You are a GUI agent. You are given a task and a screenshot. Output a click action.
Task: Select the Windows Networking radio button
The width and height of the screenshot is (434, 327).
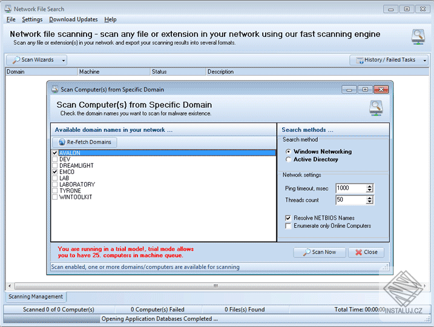pyautogui.click(x=288, y=151)
